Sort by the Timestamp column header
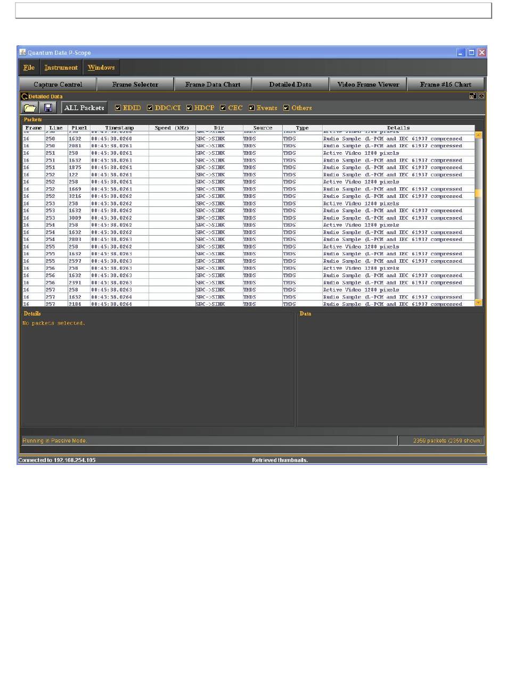The image size is (506, 674). [x=119, y=128]
